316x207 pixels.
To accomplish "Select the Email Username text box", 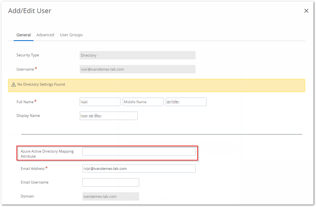I will pyautogui.click(x=111, y=182).
